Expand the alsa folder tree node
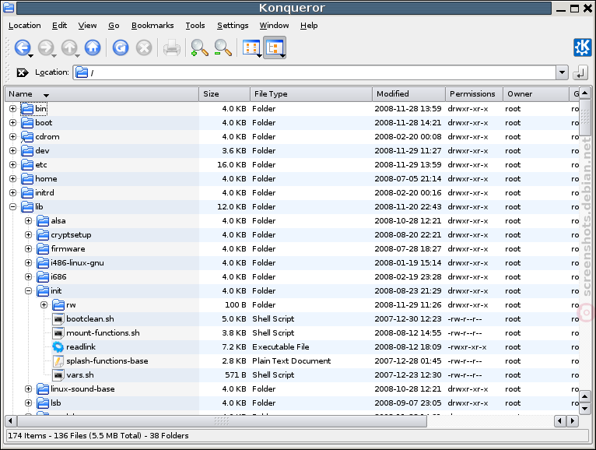596x450 pixels. (29, 221)
